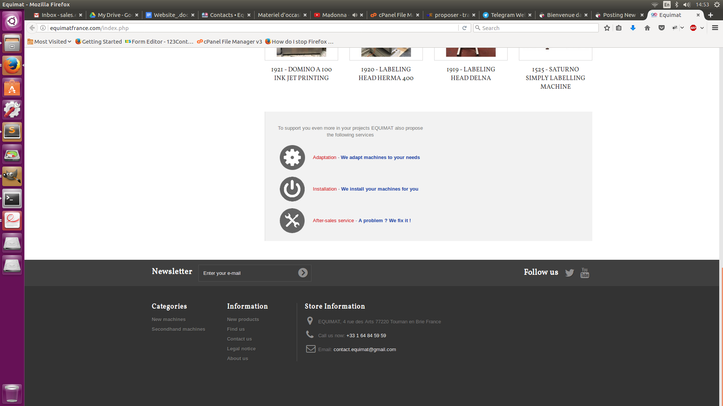
Task: Switch to the My Drive tab
Action: pos(114,15)
